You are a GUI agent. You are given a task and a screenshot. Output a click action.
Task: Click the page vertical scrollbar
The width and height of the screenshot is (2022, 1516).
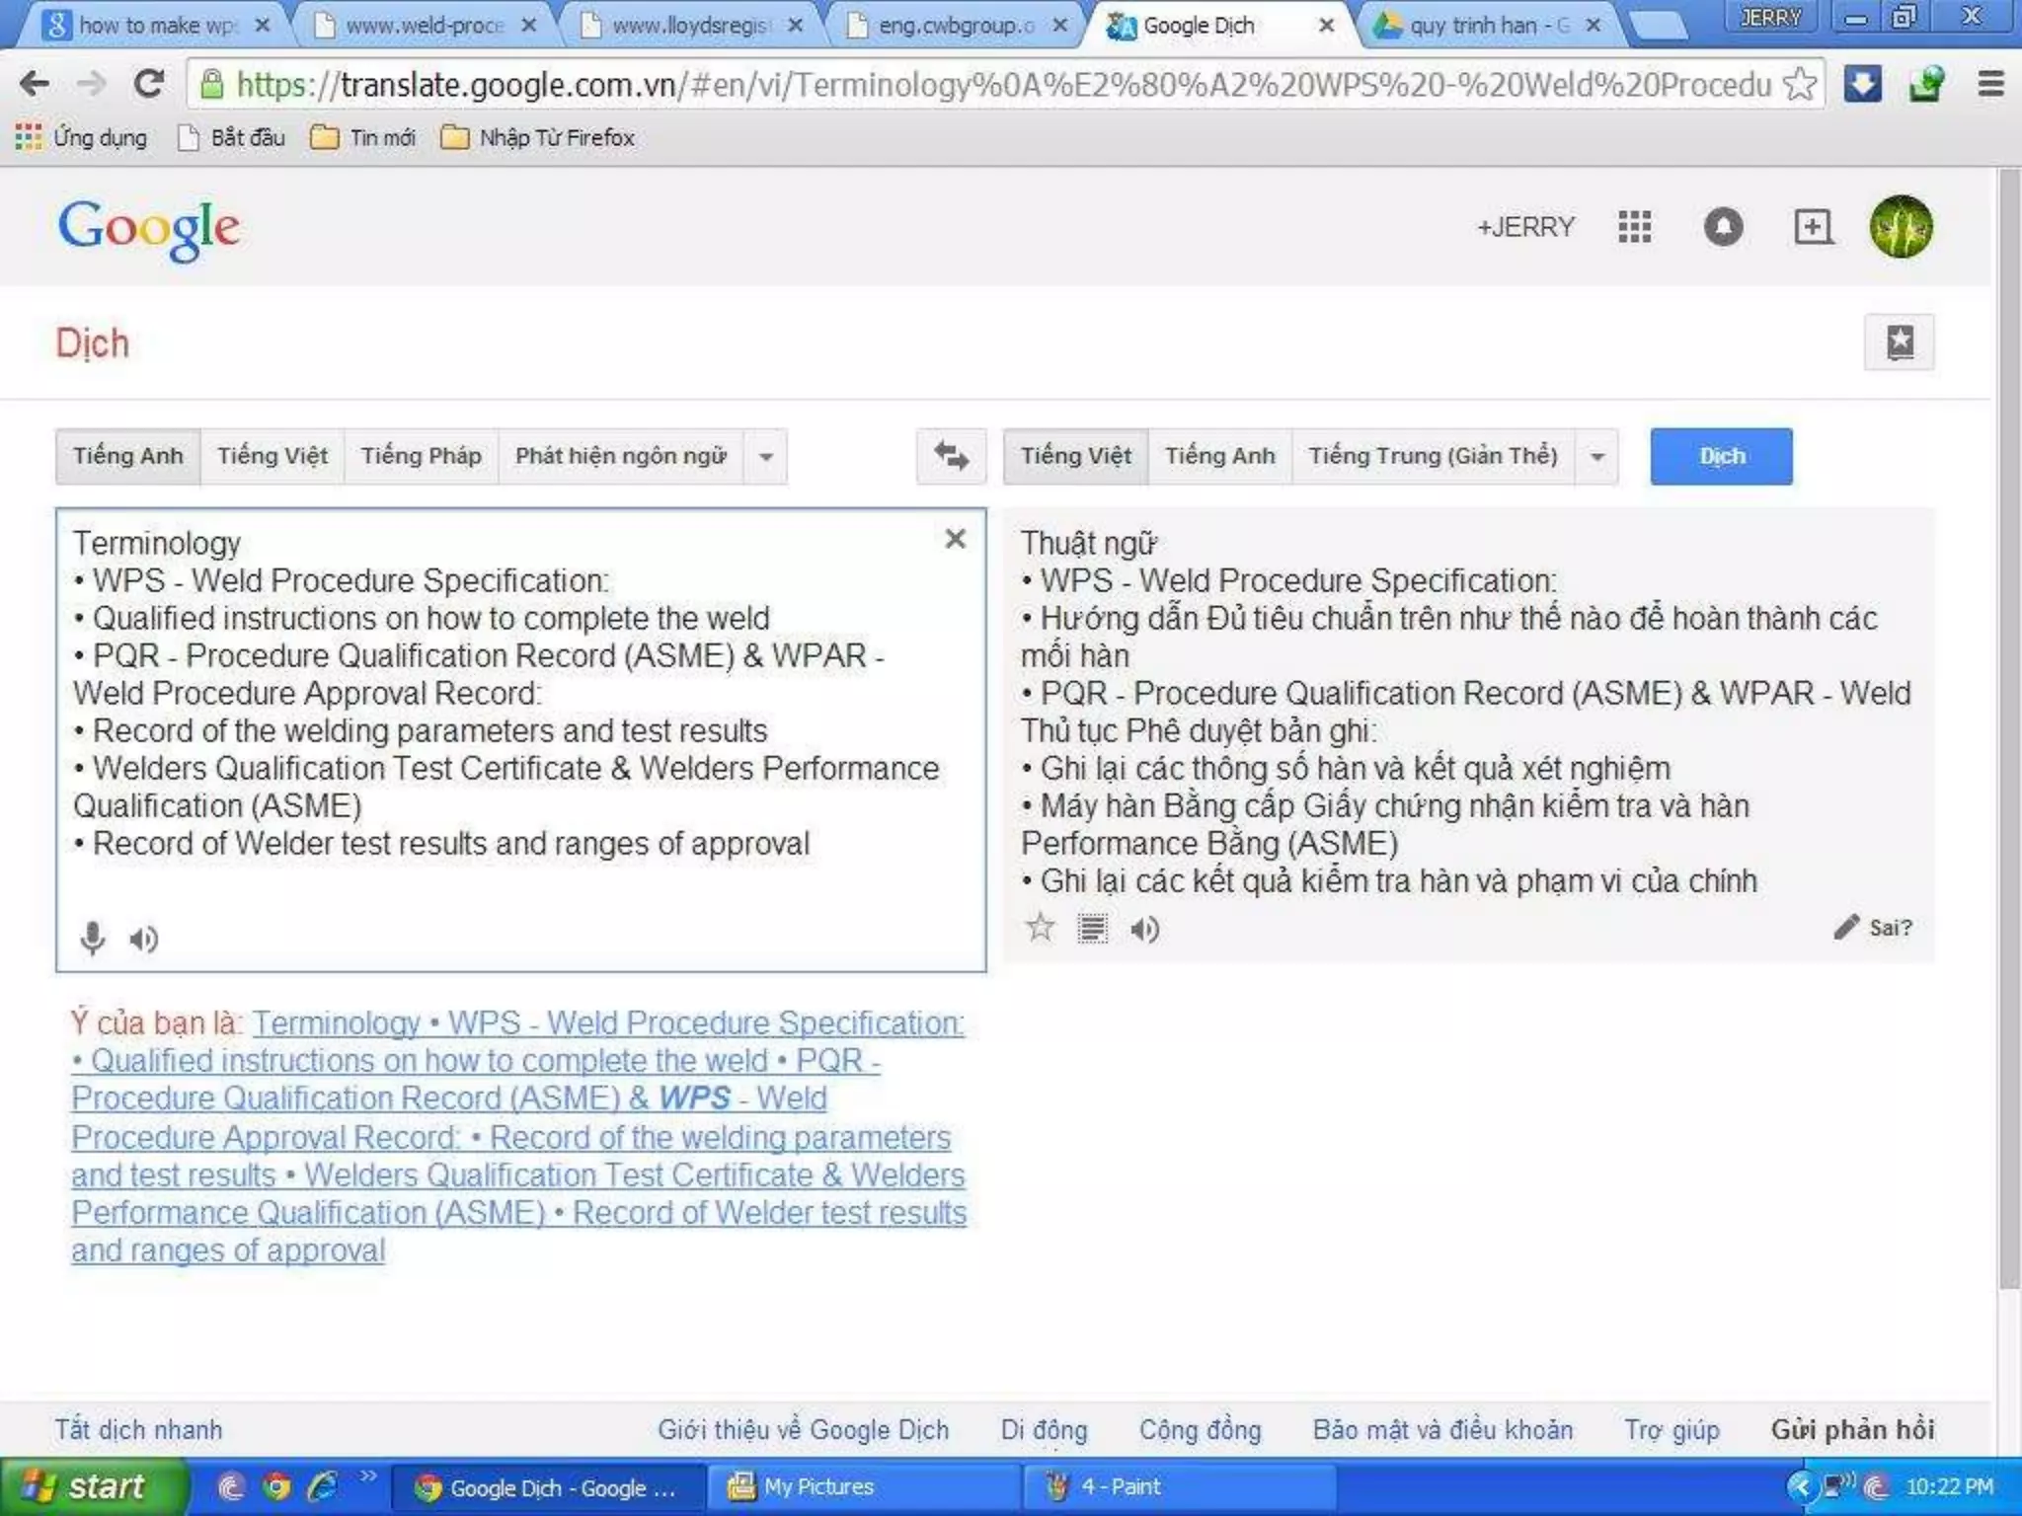coord(2008,730)
